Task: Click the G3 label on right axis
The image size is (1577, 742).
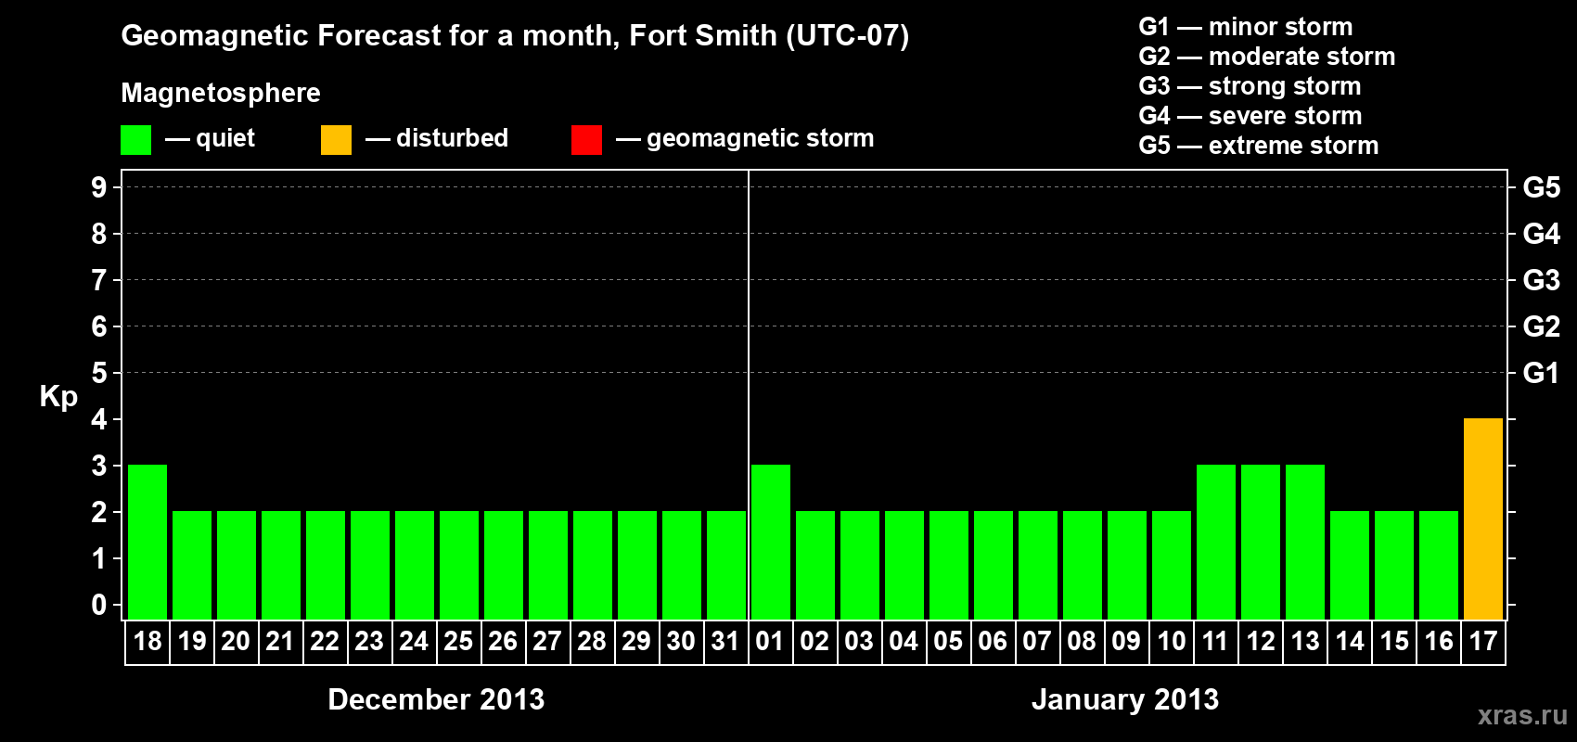Action: point(1542,280)
